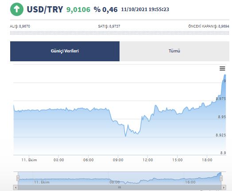
Task: Click the 09:00 time axis label
Action: click(x=118, y=160)
